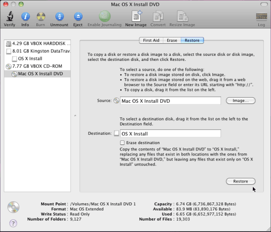The height and width of the screenshot is (232, 271).
Task: Eject the disk using toolbar icon
Action: 78,16
